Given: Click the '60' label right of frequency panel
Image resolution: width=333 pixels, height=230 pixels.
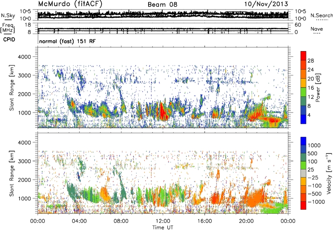Looking at the screenshot, I should click(298, 25).
